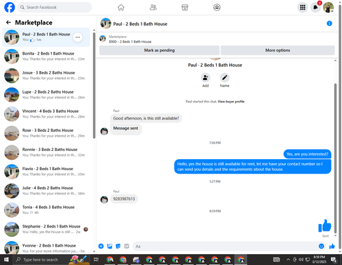342x265 pixels.
Task: Click the 'Yes, are you interested?' message bubble
Action: [x=307, y=154]
